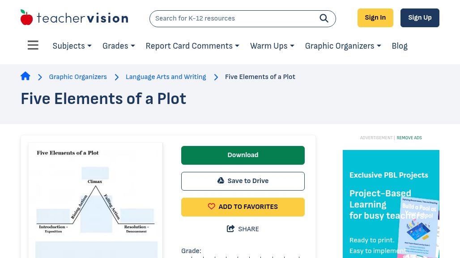Image resolution: width=460 pixels, height=258 pixels.
Task: Follow the Language Arts and Writing breadcrumb
Action: [x=166, y=77]
